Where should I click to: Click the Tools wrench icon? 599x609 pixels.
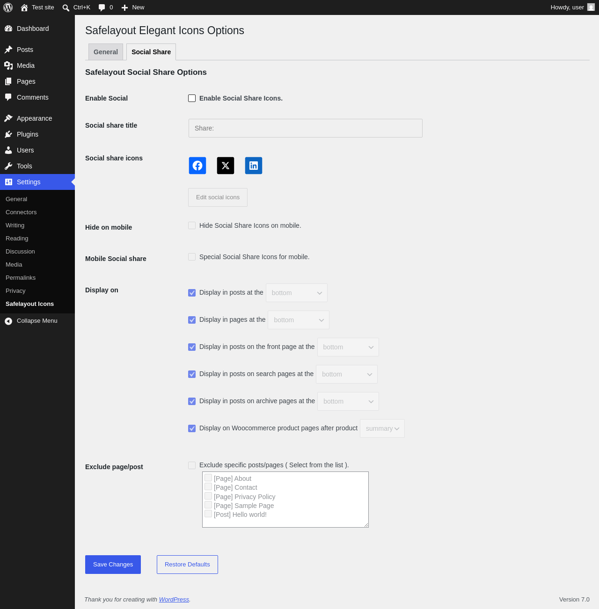click(x=8, y=166)
